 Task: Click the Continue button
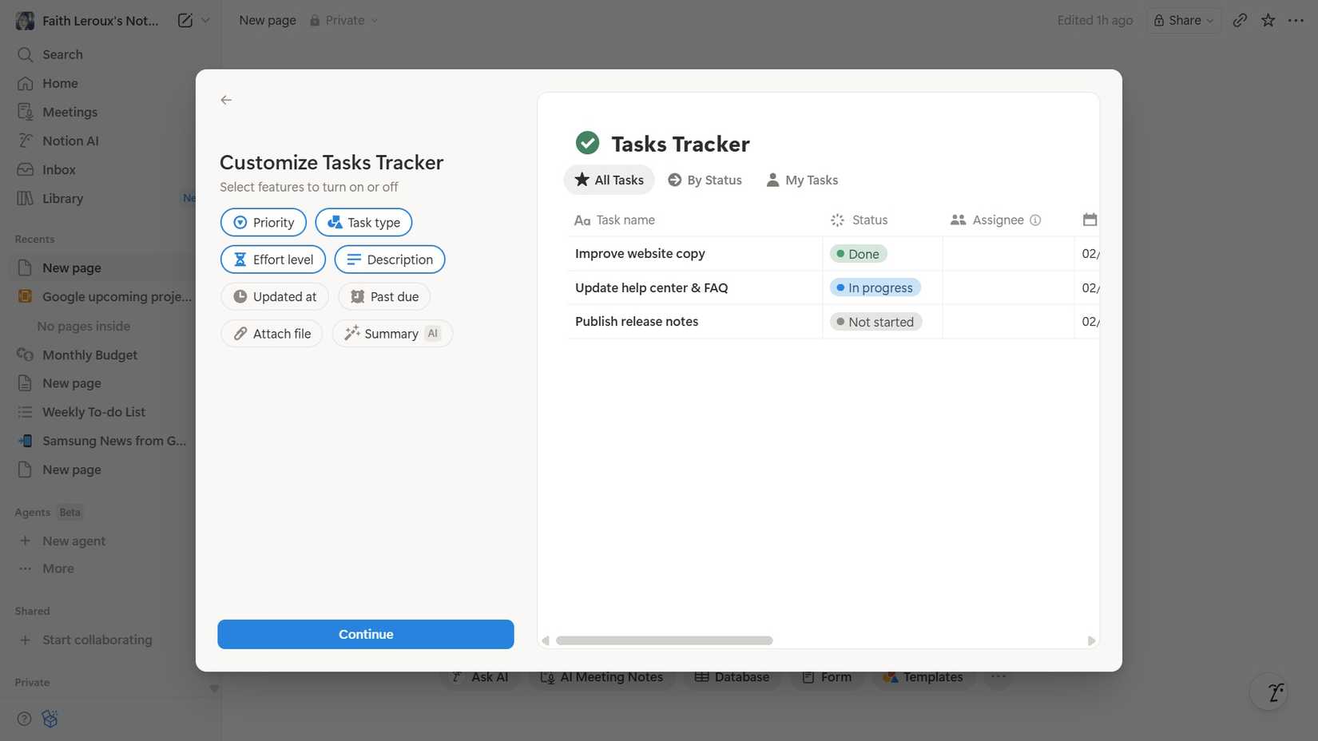[x=365, y=634]
